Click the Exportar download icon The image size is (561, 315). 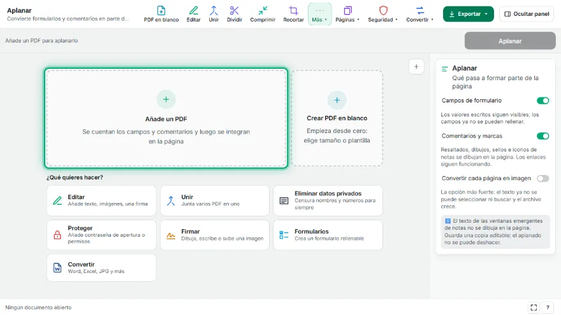451,14
